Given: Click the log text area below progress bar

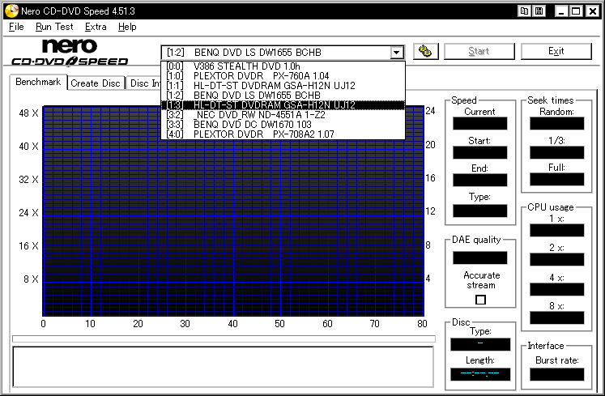Looking at the screenshot, I should [x=223, y=367].
